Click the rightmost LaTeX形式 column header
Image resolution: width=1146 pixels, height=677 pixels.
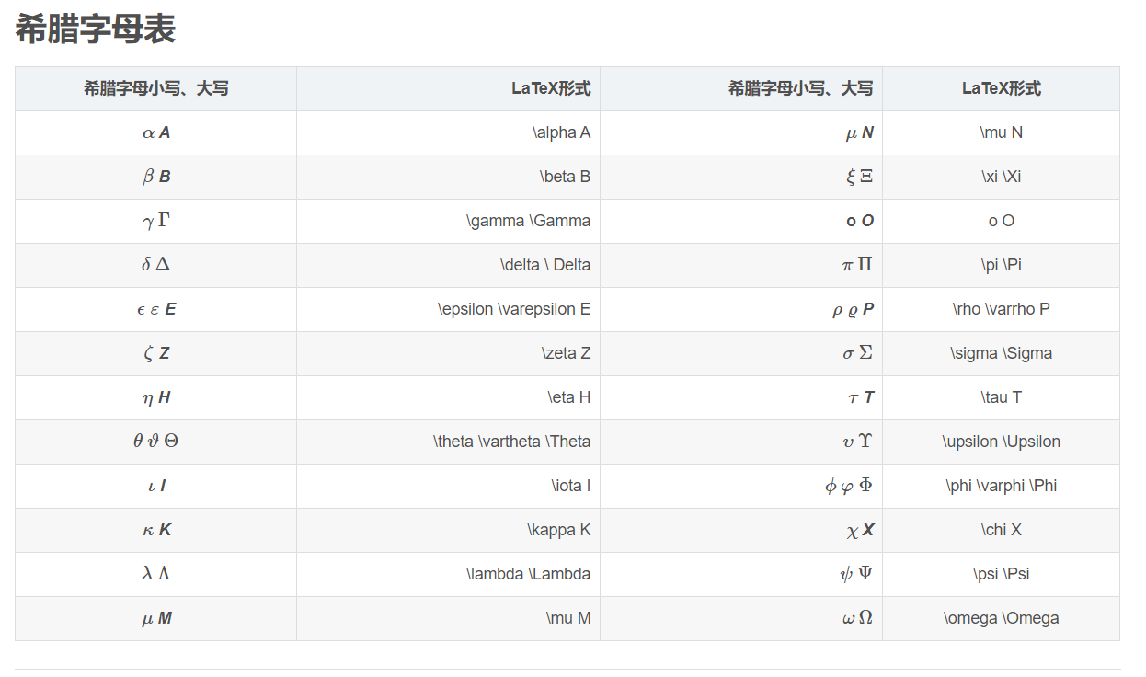tap(1002, 89)
